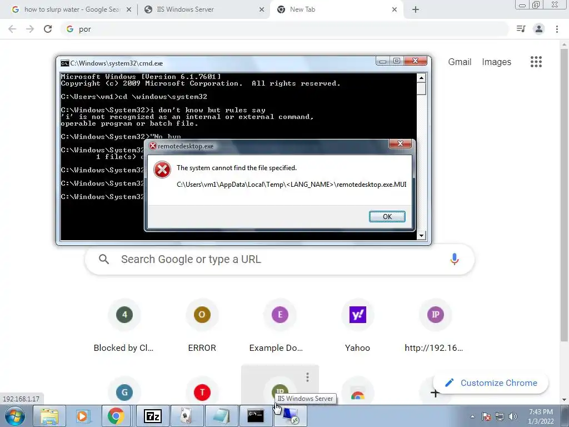Open Chrome's three-dot menu

click(557, 29)
